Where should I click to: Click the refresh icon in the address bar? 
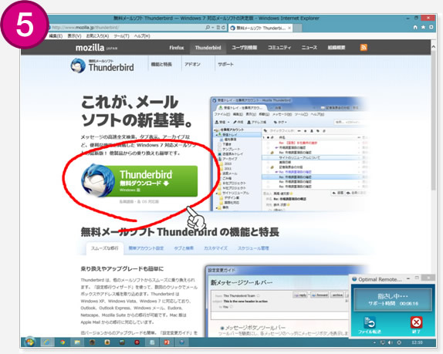tap(223, 28)
